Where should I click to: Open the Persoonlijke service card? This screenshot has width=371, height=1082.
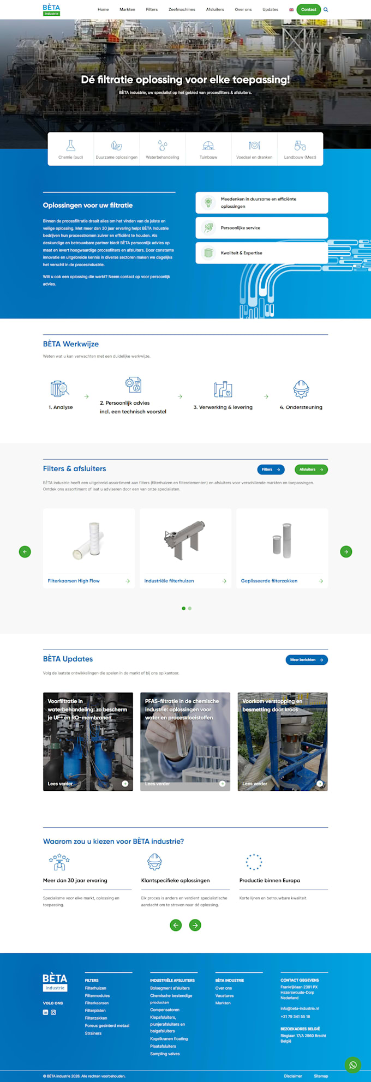pos(262,228)
